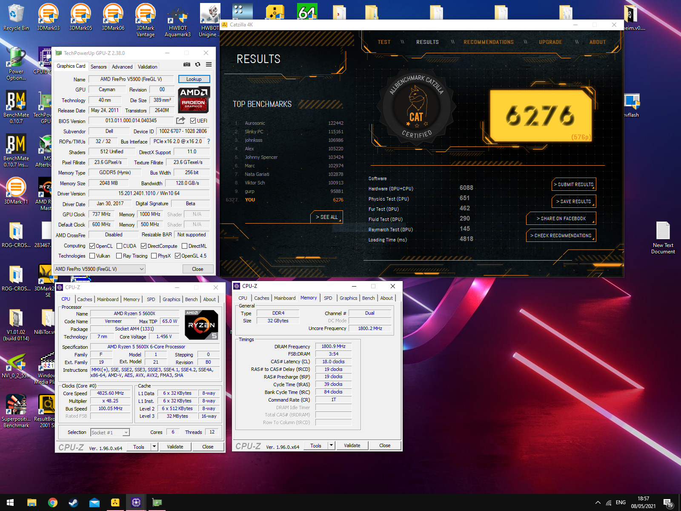
Task: Select the 3DMark Vantage desktop shortcut
Action: click(x=145, y=20)
